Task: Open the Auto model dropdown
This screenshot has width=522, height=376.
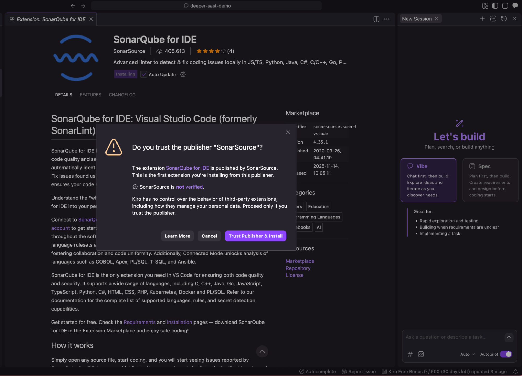Action: pyautogui.click(x=467, y=354)
